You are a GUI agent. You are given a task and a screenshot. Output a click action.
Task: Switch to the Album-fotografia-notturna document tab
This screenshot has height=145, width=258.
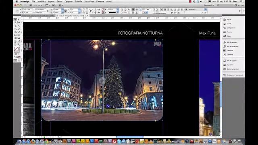tap(73, 16)
